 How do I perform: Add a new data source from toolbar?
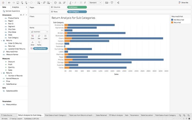click(22, 3)
